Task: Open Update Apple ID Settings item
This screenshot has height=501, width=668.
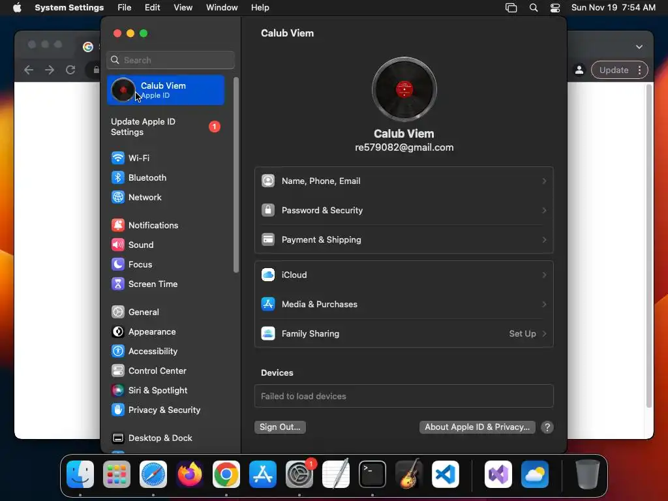Action: click(166, 127)
